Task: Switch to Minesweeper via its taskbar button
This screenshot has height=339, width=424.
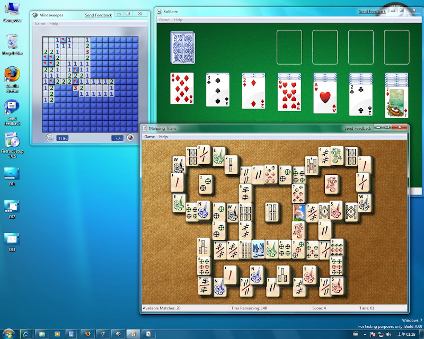Action: 118,334
